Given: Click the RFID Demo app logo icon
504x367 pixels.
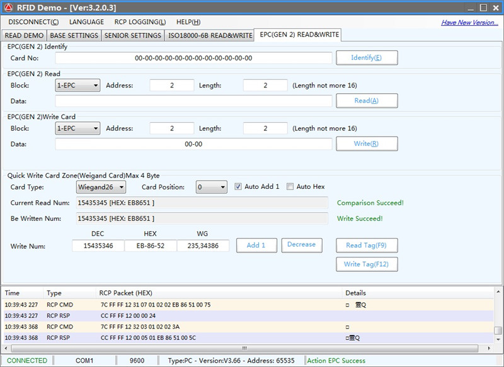Looking at the screenshot, I should coord(8,8).
